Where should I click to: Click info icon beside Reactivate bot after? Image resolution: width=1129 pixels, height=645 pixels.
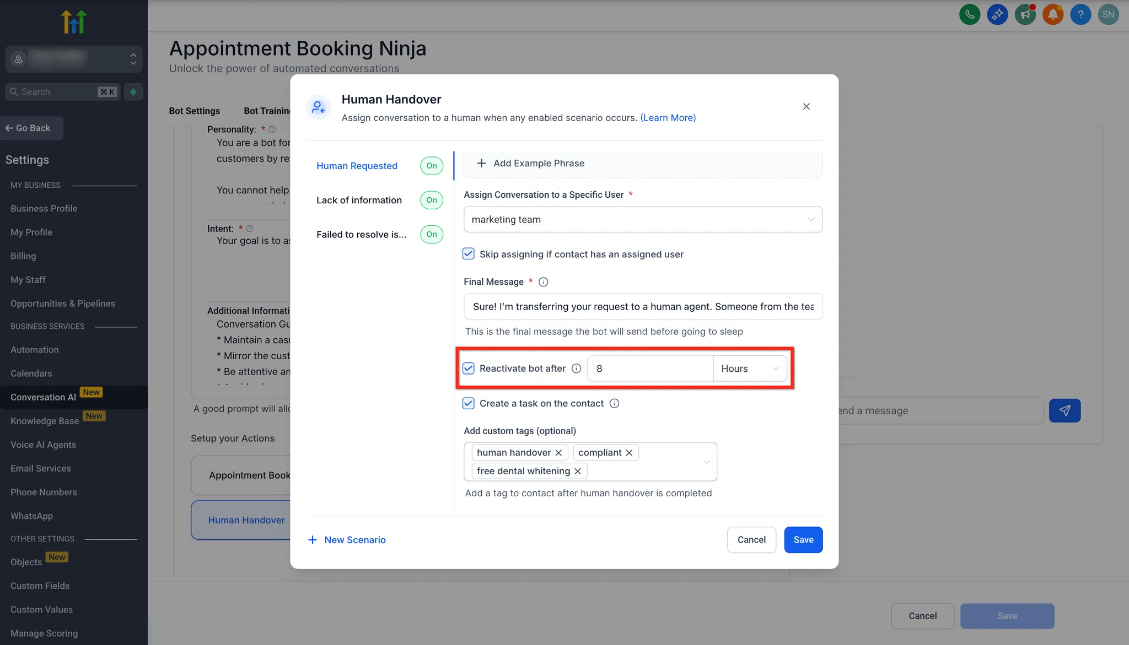coord(576,368)
